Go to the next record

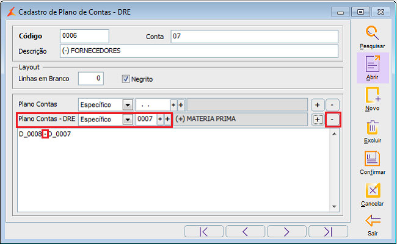click(x=286, y=231)
